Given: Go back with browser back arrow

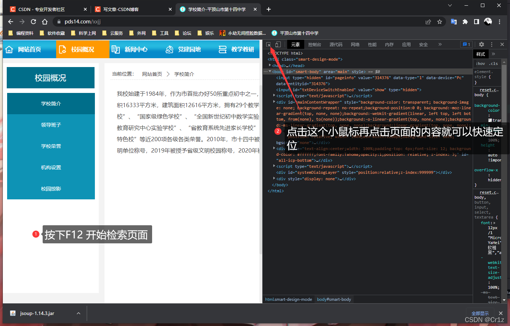Looking at the screenshot, I should pos(11,22).
